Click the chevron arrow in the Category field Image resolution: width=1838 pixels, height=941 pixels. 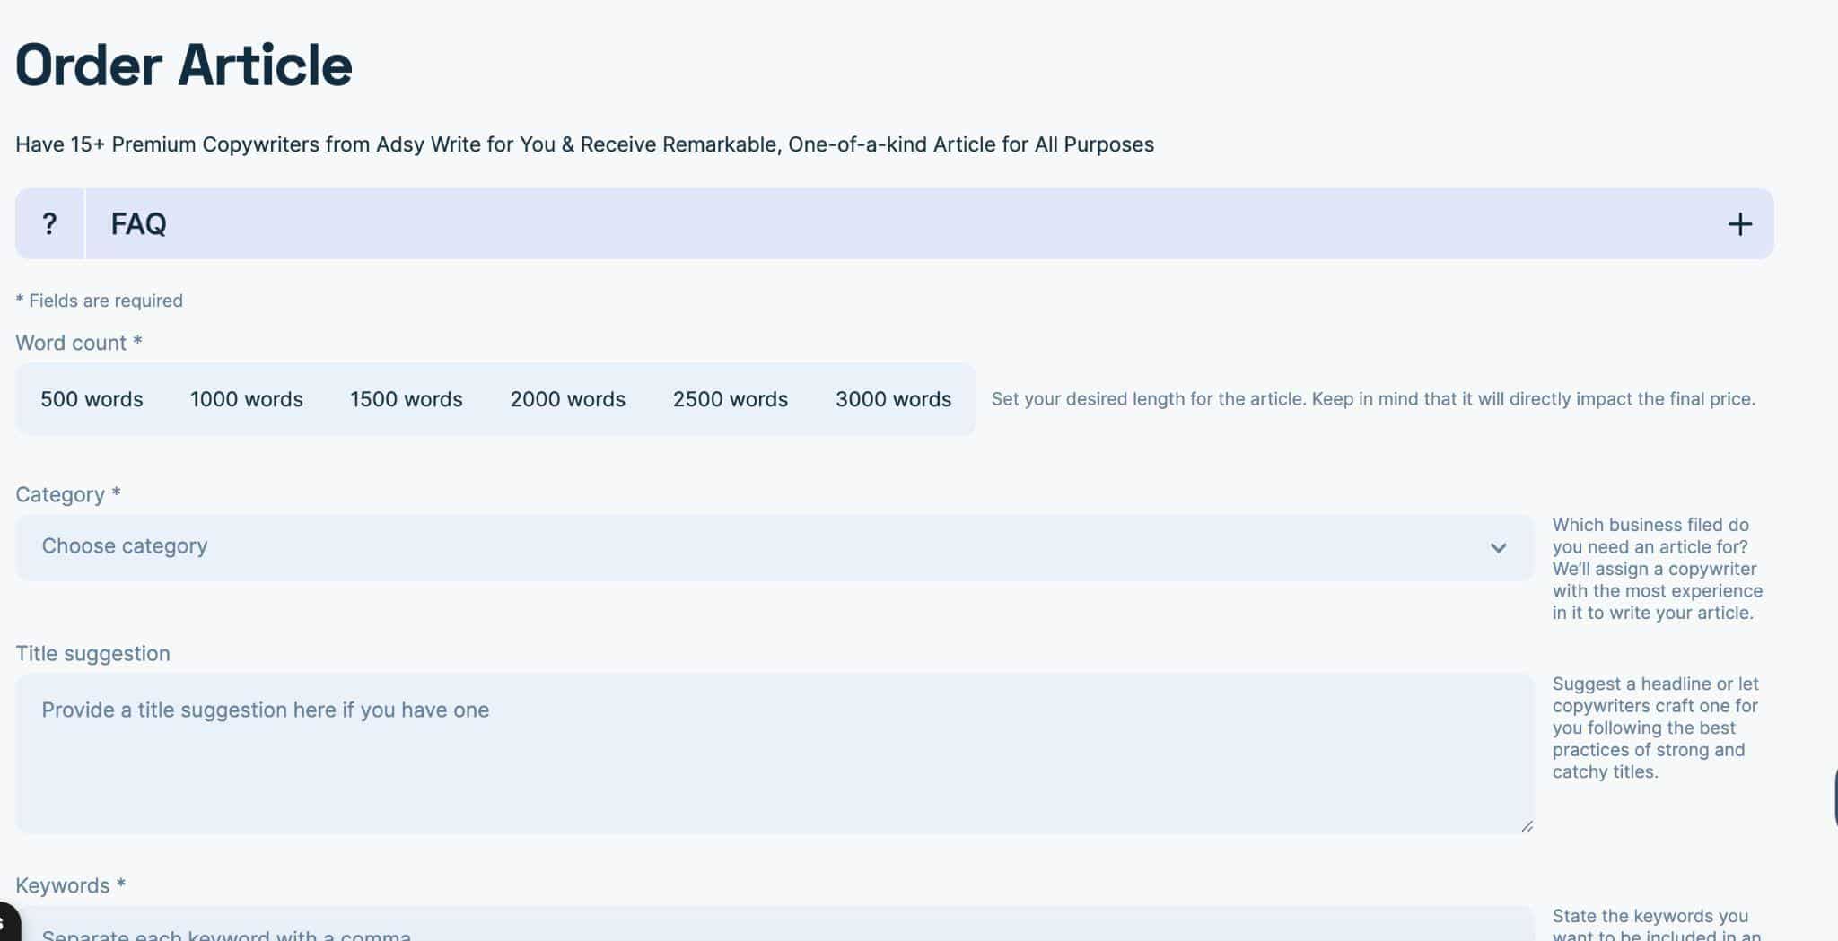pyautogui.click(x=1498, y=547)
